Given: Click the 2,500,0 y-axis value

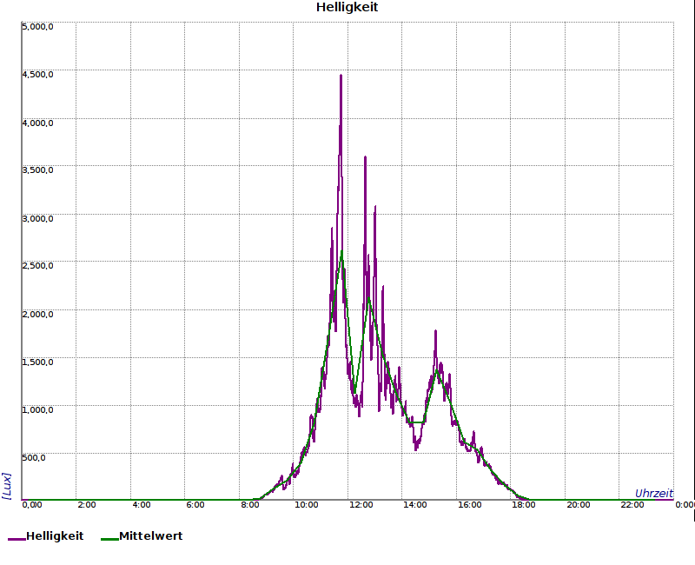Looking at the screenshot, I should pyautogui.click(x=37, y=266).
